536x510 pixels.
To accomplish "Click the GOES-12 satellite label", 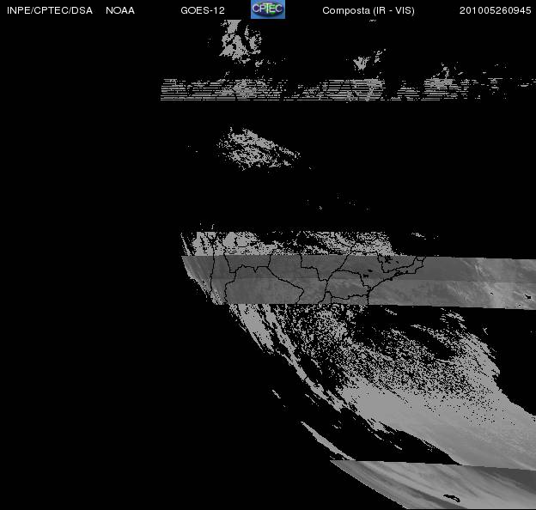I will [203, 10].
